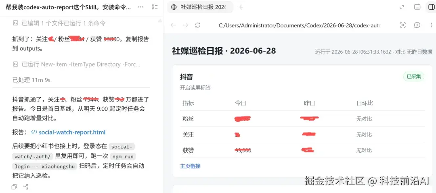Click the npm run code snippet
436x193 pixels.
[x=123, y=157]
